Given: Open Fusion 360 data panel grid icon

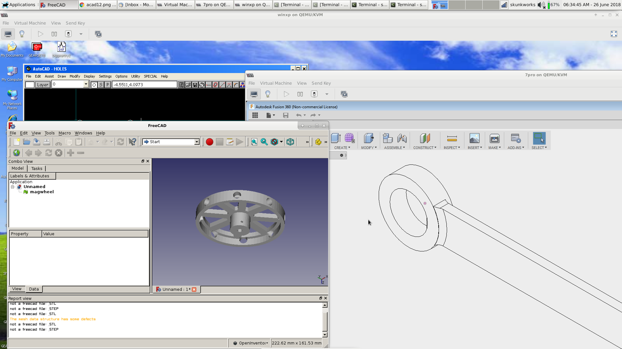Looking at the screenshot, I should tap(255, 115).
